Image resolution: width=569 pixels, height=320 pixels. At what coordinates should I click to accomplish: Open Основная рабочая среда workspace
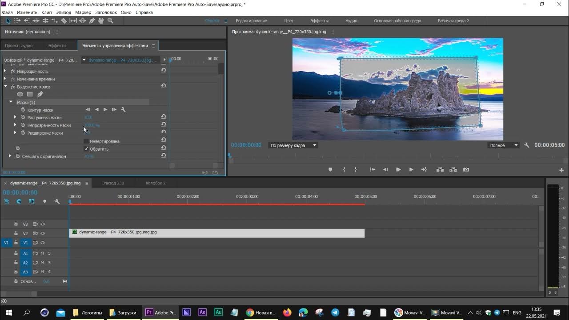click(x=397, y=21)
